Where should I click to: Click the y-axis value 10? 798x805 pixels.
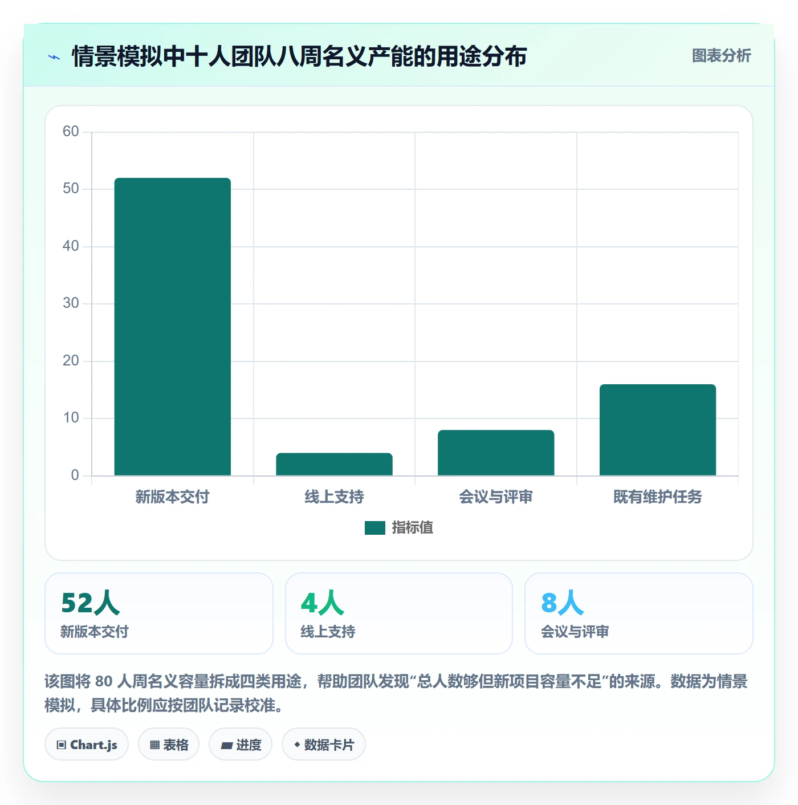71,418
